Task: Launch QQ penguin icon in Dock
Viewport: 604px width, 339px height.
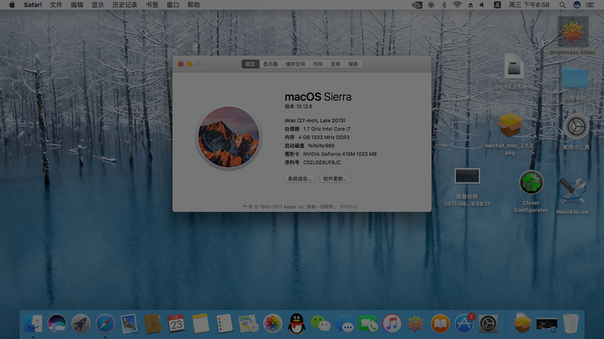Action: (297, 324)
